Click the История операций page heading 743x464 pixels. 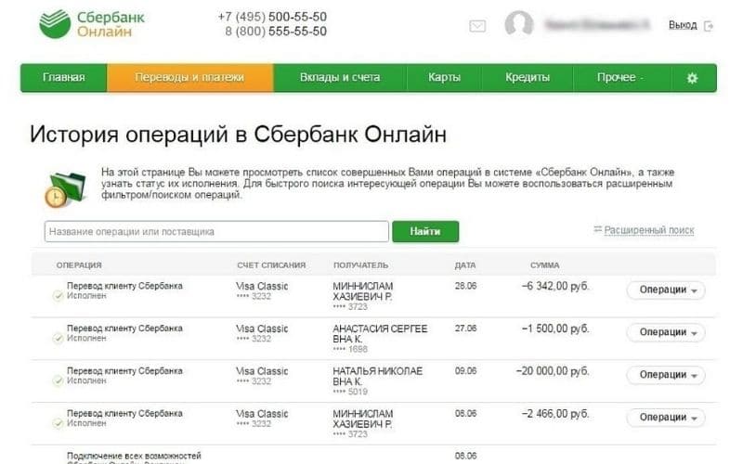tap(239, 135)
